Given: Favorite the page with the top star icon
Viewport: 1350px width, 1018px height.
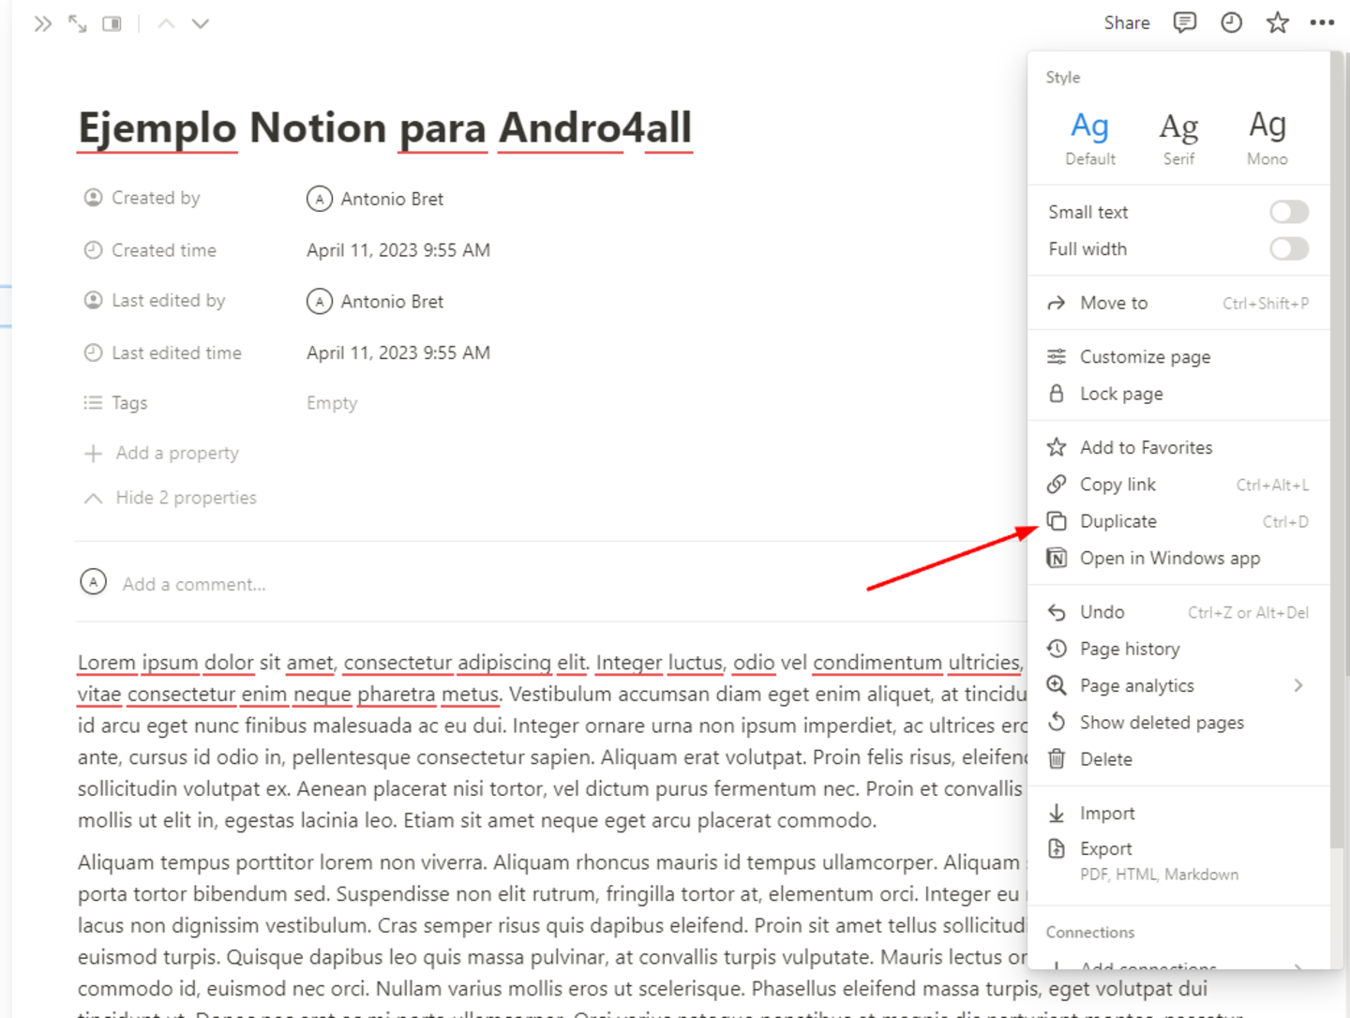Looking at the screenshot, I should tap(1277, 22).
